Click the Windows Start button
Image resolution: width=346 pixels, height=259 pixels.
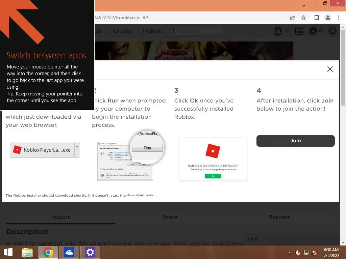tap(8, 252)
